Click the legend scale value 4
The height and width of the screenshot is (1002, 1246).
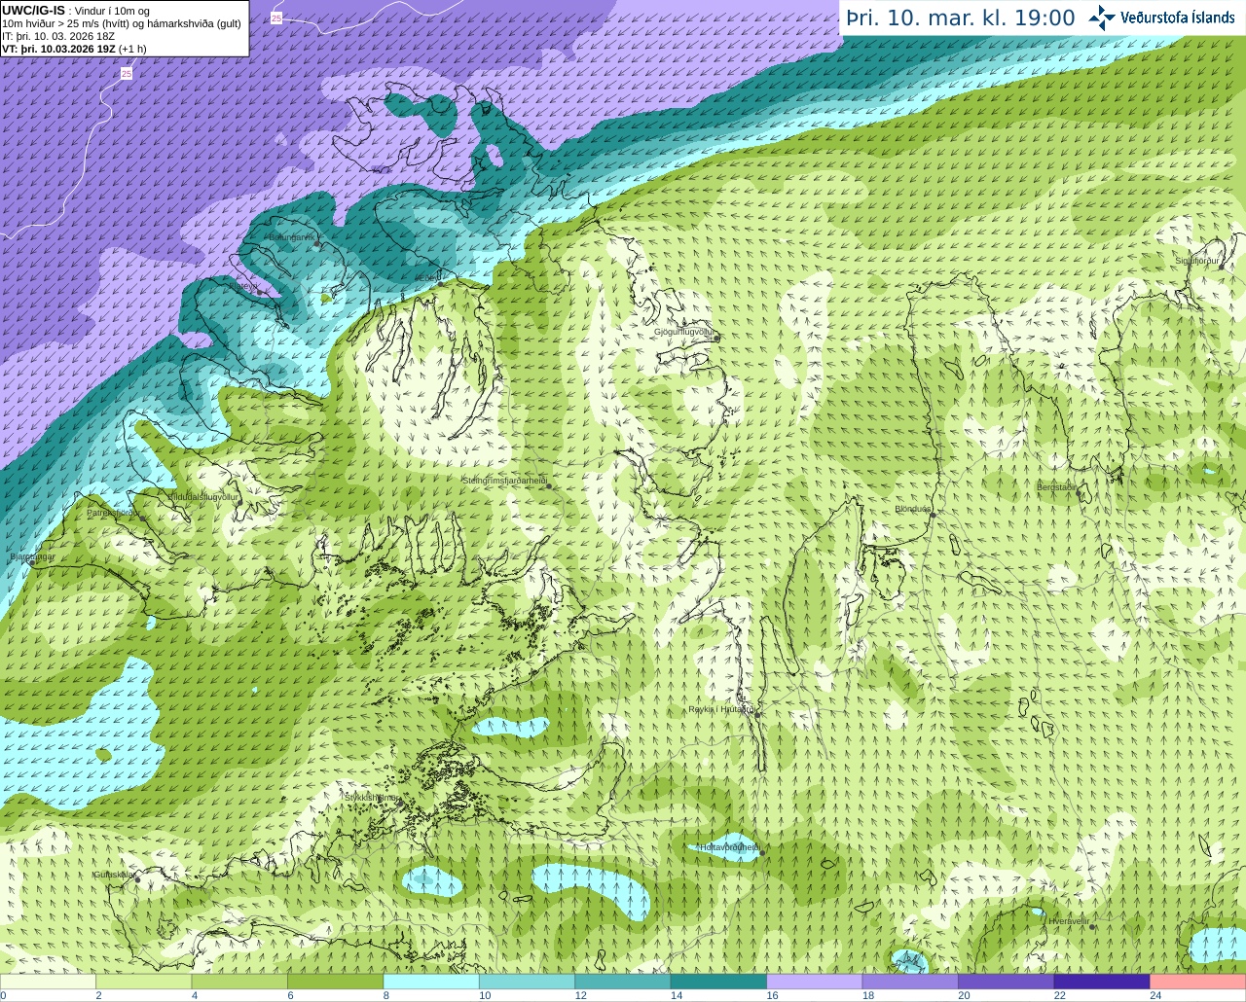tap(195, 995)
